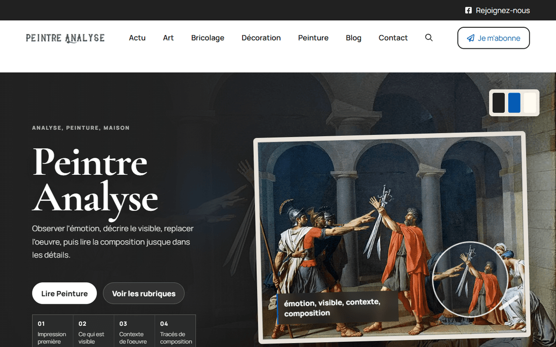Click the Observer l'émotion description paragraph
Viewport: 556px width, 347px height.
[x=113, y=242]
